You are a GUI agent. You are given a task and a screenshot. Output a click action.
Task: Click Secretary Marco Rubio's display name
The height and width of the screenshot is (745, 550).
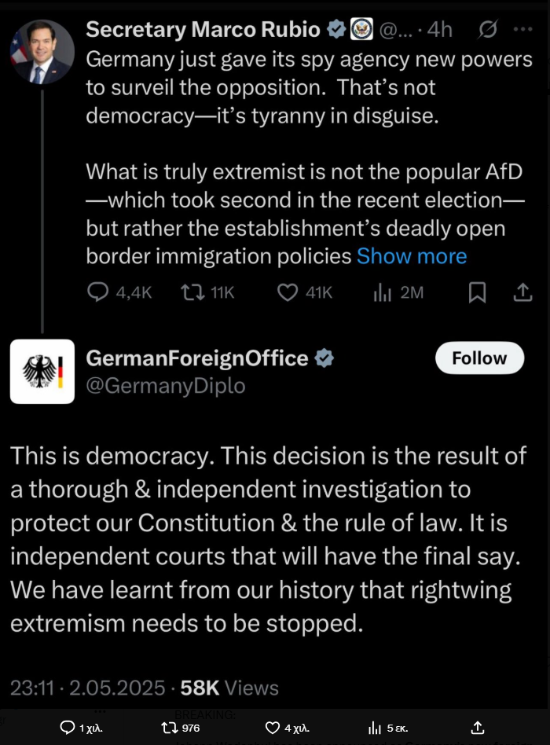(203, 29)
